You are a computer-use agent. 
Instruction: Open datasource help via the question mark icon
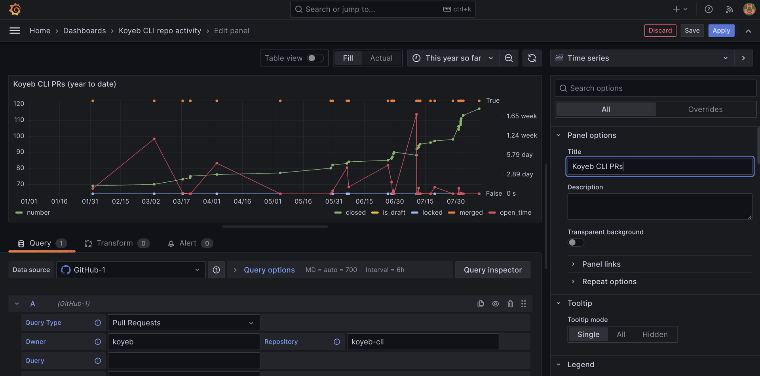pos(216,270)
